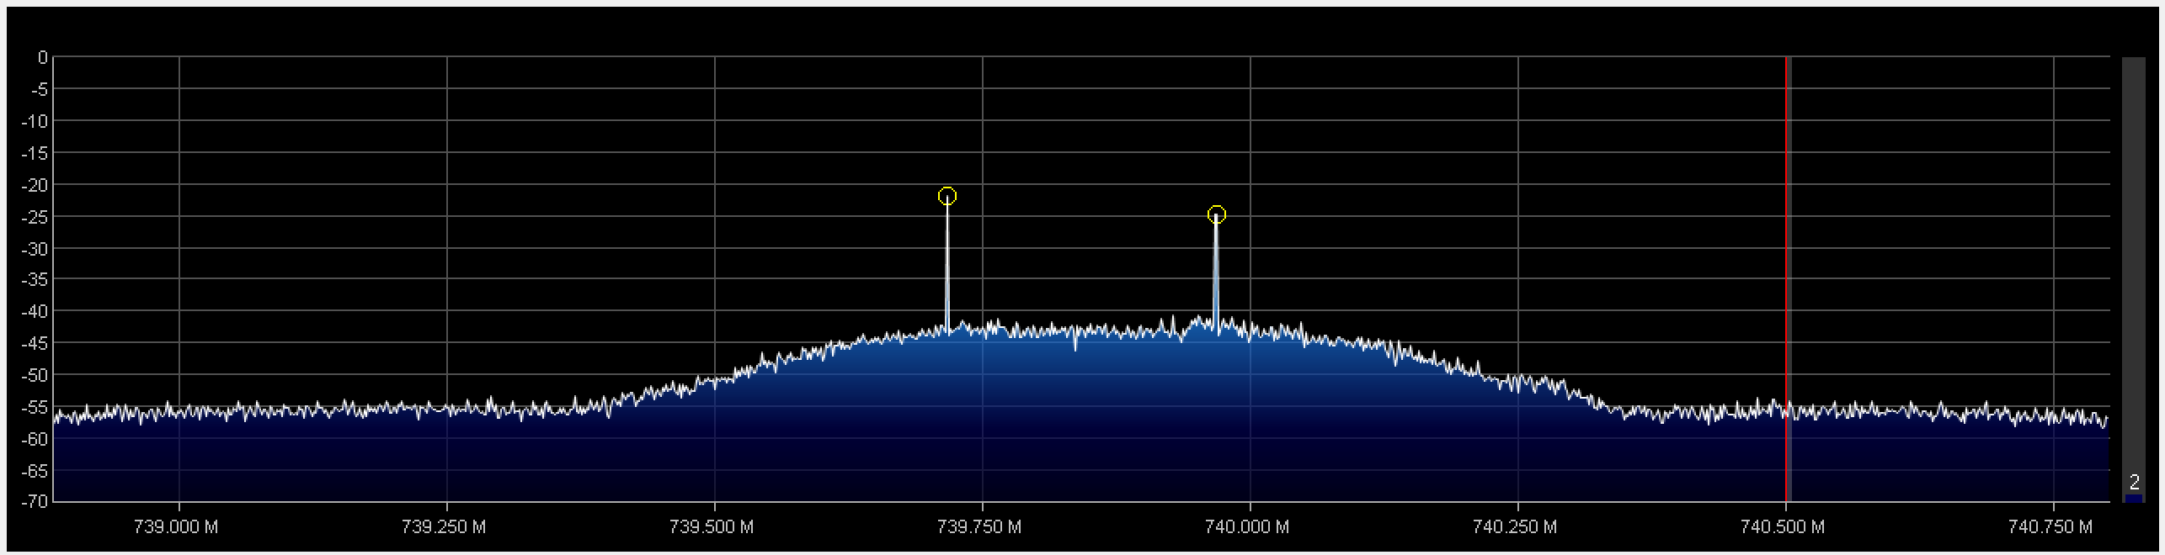Click the 0 dB level label
The width and height of the screenshot is (2165, 555).
(x=43, y=58)
